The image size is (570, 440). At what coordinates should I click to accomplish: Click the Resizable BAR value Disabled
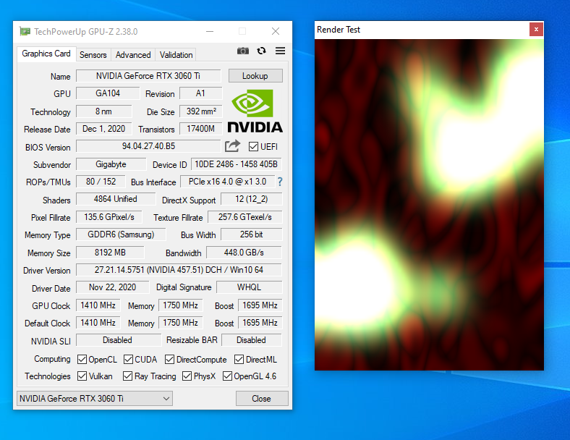(x=252, y=340)
